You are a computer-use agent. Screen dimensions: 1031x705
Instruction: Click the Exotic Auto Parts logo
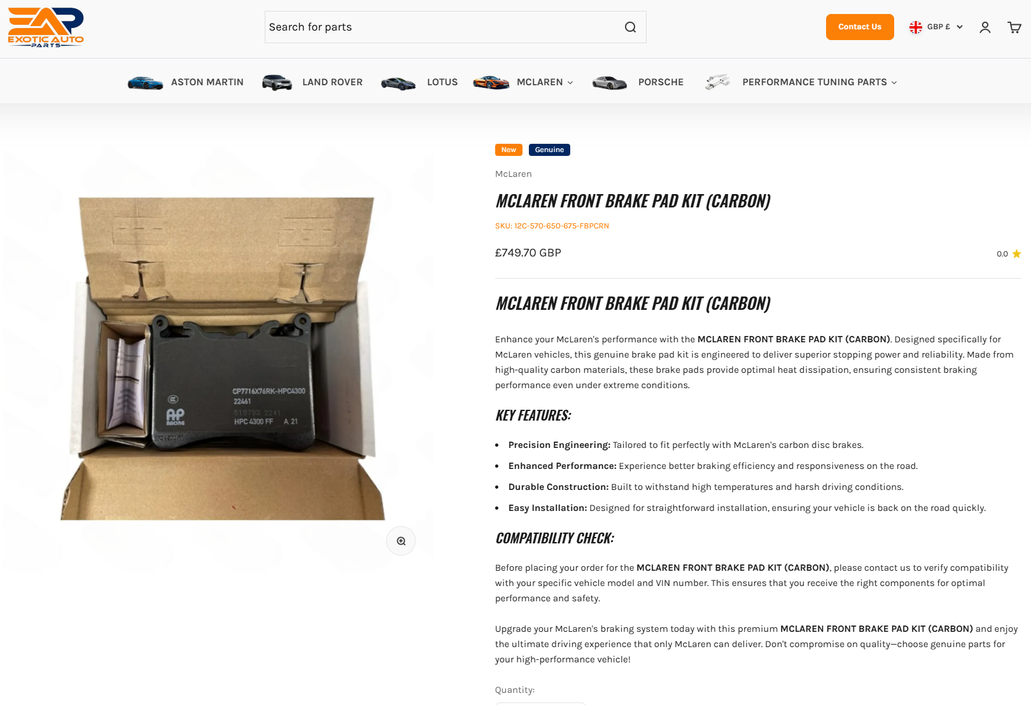46,27
